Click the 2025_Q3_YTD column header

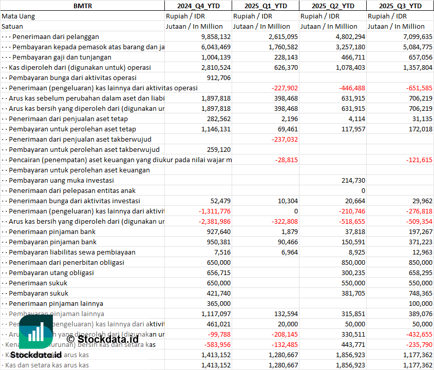click(400, 6)
